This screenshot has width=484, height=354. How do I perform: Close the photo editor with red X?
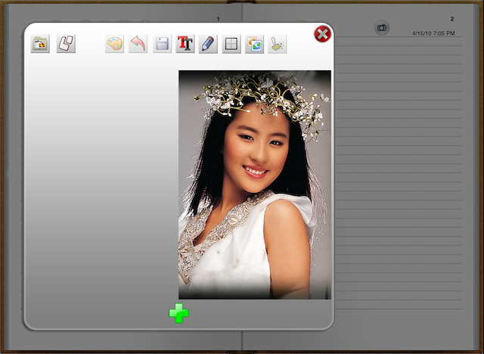[322, 34]
